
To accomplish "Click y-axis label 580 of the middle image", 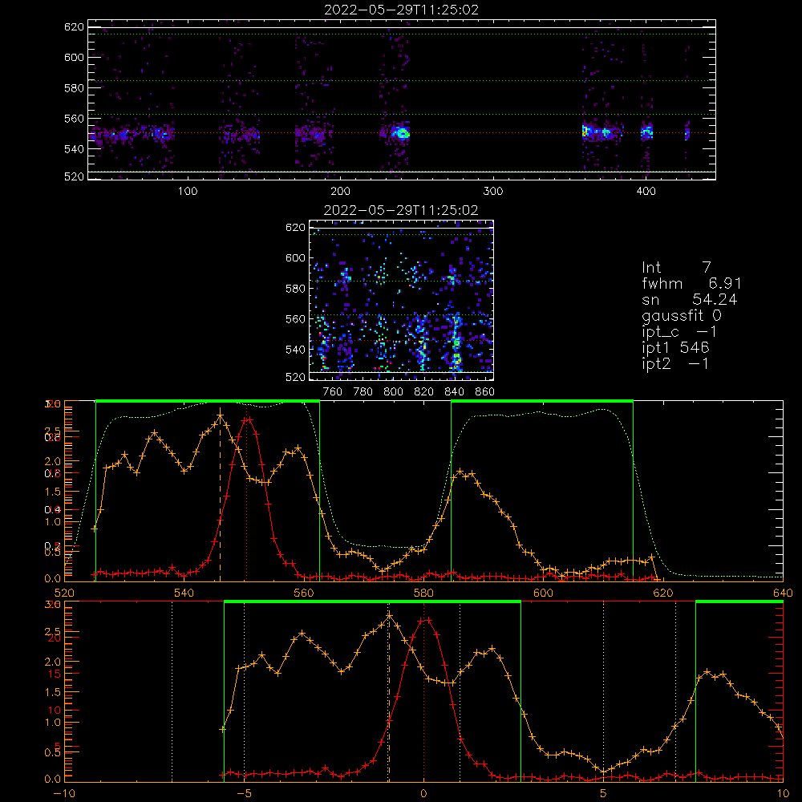I will pos(295,289).
